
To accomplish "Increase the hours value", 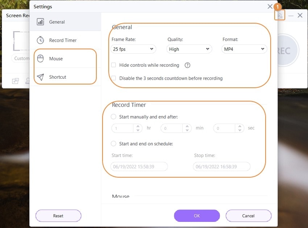I will pyautogui.click(x=138, y=126).
